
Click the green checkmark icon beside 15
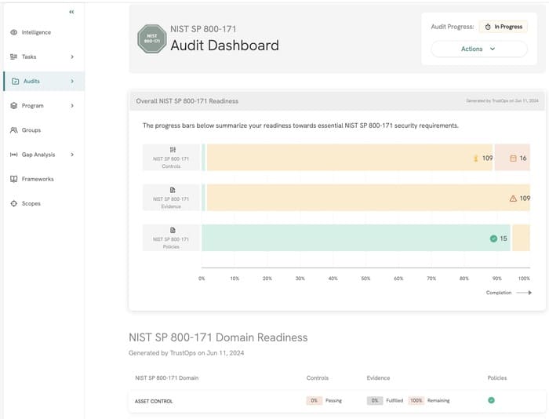(x=493, y=239)
